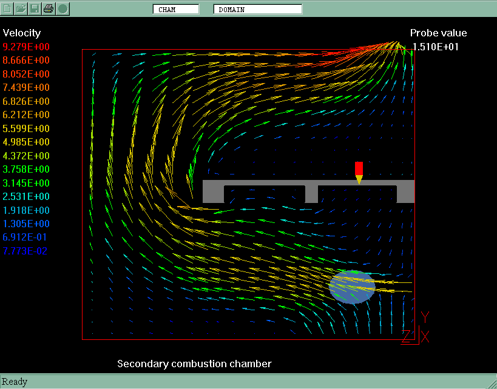
Task: Select the Velocity legend title
Action: [x=22, y=33]
